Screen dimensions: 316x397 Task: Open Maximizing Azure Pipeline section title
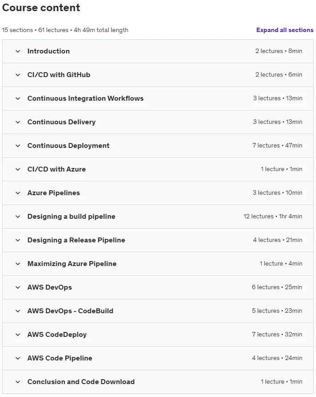coord(72,264)
